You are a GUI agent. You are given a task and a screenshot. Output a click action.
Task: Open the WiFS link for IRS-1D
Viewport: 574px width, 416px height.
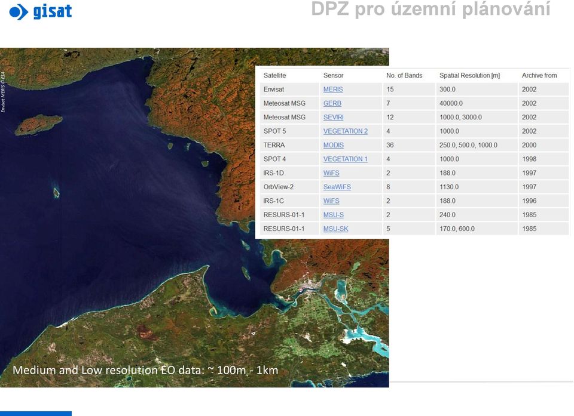(331, 173)
